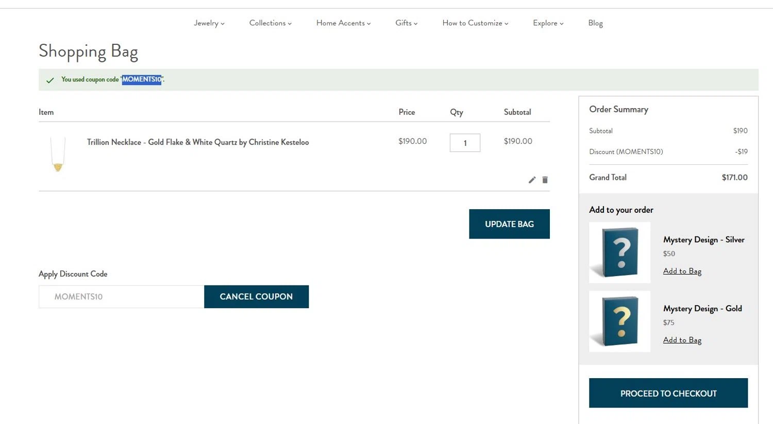This screenshot has width=773, height=424.
Task: Click the $50 Silver price
Action: 669,253
